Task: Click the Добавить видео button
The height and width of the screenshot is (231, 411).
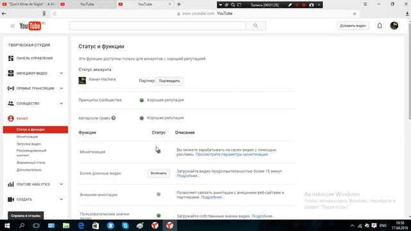Action: [x=353, y=26]
